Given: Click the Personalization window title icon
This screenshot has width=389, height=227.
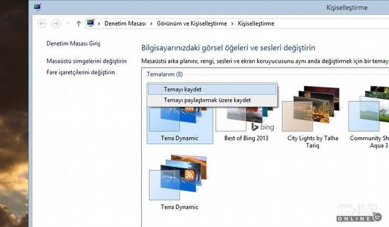Looking at the screenshot, I should tap(37, 7).
